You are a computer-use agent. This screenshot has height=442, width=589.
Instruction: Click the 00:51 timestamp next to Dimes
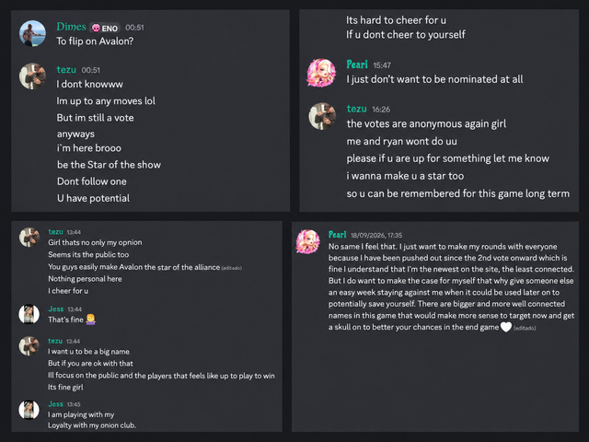tap(134, 28)
